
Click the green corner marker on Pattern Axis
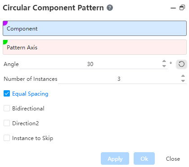tap(5, 42)
